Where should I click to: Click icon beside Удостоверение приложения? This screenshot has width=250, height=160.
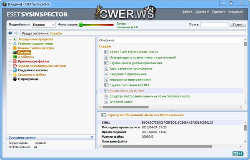[106, 69]
